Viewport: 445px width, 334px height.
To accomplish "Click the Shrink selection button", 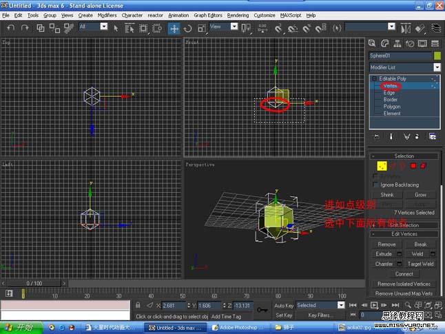I will (387, 195).
